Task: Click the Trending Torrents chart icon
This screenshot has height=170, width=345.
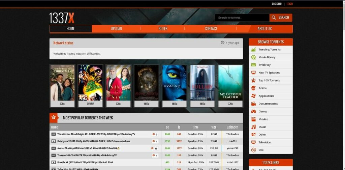Action: click(x=253, y=50)
